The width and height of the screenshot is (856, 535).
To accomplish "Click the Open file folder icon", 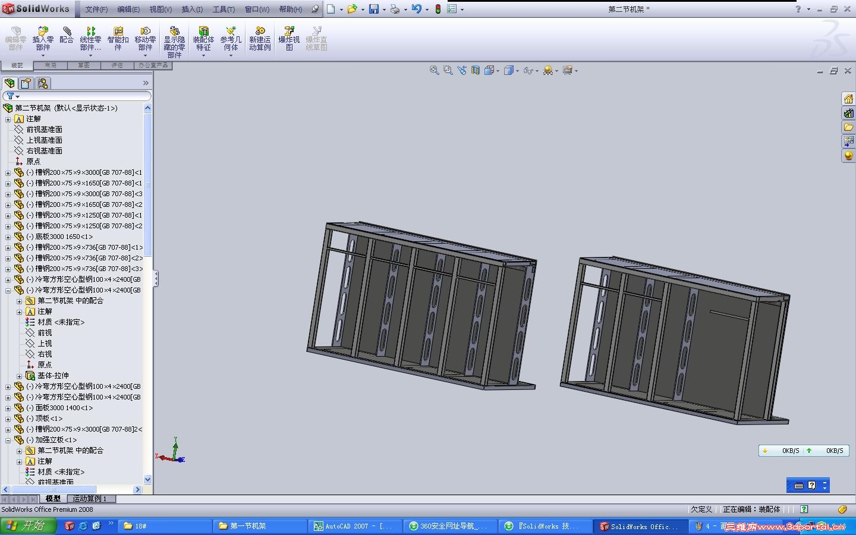I will click(x=353, y=9).
